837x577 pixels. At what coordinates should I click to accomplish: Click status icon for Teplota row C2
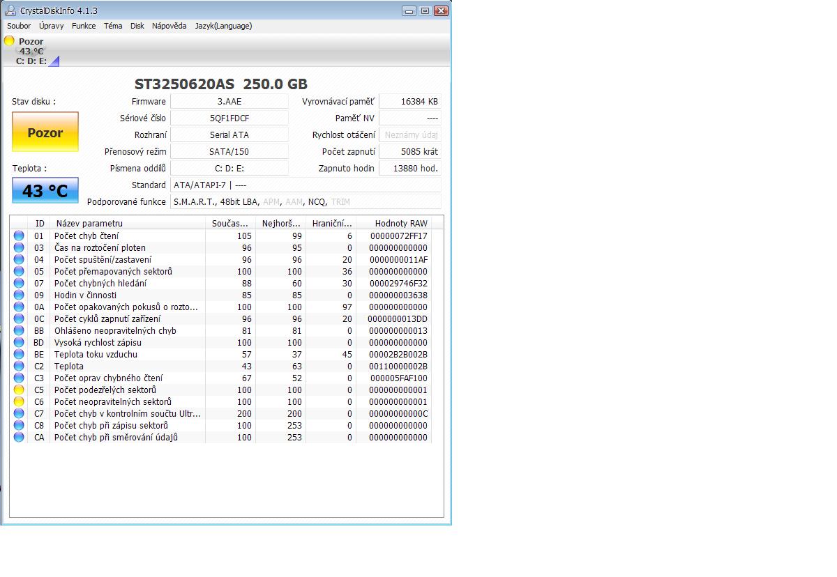(19, 367)
